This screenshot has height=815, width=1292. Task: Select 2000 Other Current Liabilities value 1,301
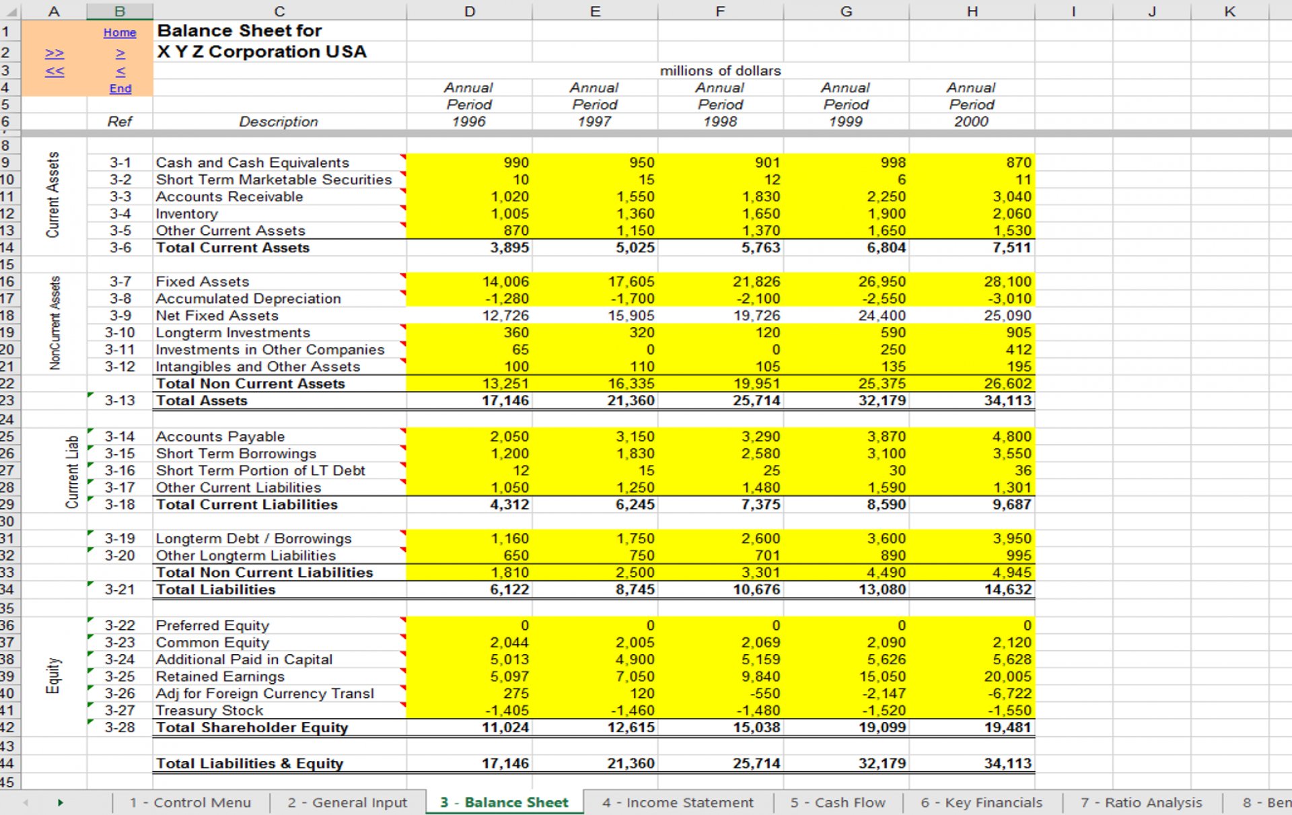tap(972, 487)
